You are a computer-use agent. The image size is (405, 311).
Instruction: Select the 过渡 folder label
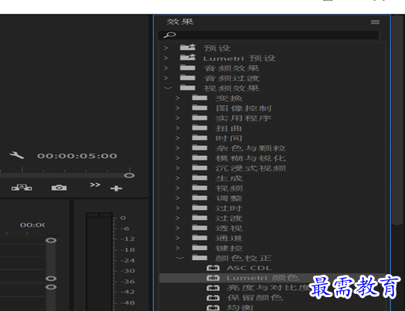click(229, 218)
